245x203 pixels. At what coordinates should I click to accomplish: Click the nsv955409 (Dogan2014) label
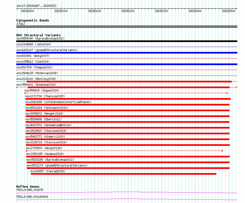pos(42,90)
